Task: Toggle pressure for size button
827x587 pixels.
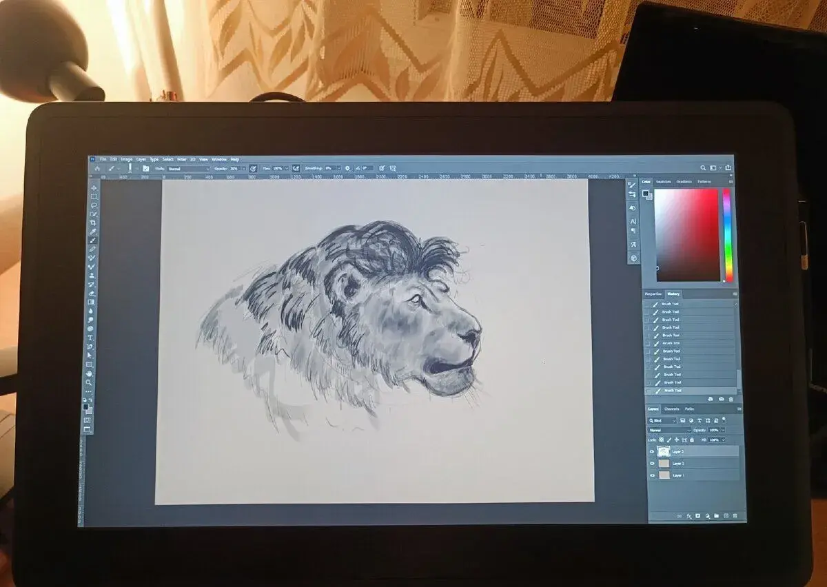Action: pyautogui.click(x=381, y=168)
